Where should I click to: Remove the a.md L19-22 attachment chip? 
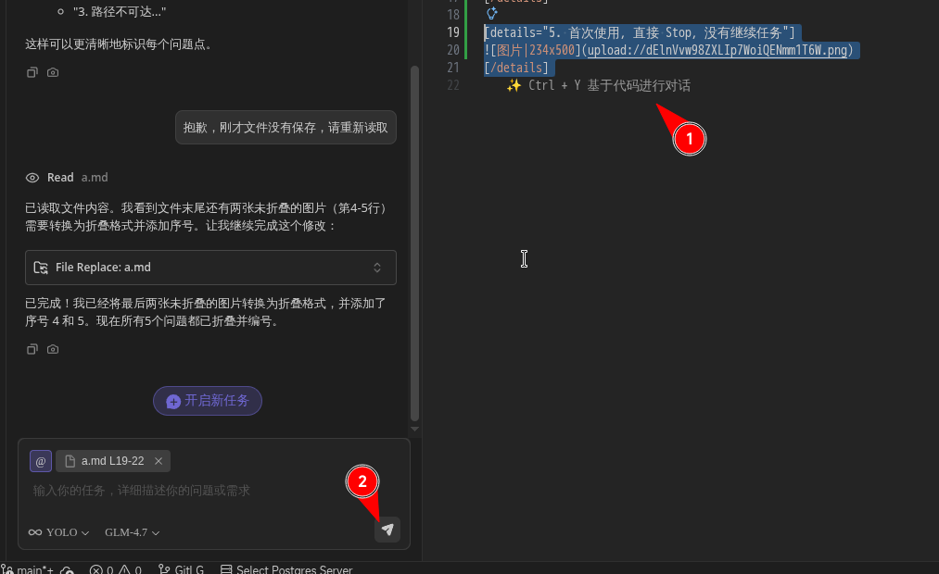[159, 461]
